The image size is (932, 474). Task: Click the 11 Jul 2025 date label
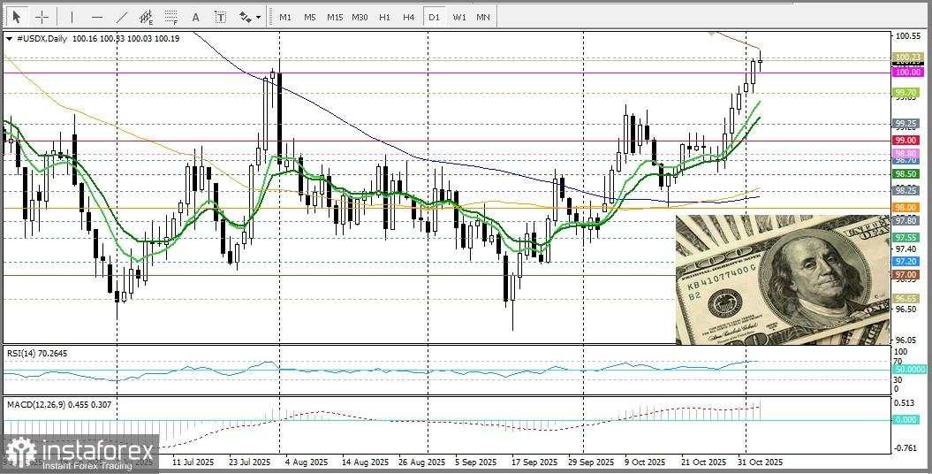193,463
